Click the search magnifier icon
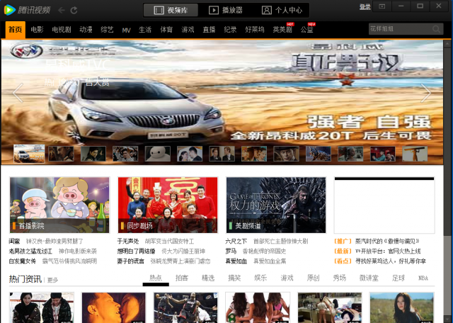The image size is (453, 323). tap(436, 29)
